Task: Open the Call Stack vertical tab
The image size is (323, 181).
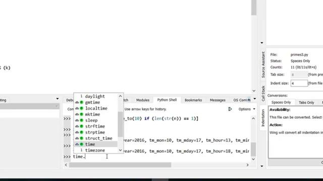Action: coord(263,94)
